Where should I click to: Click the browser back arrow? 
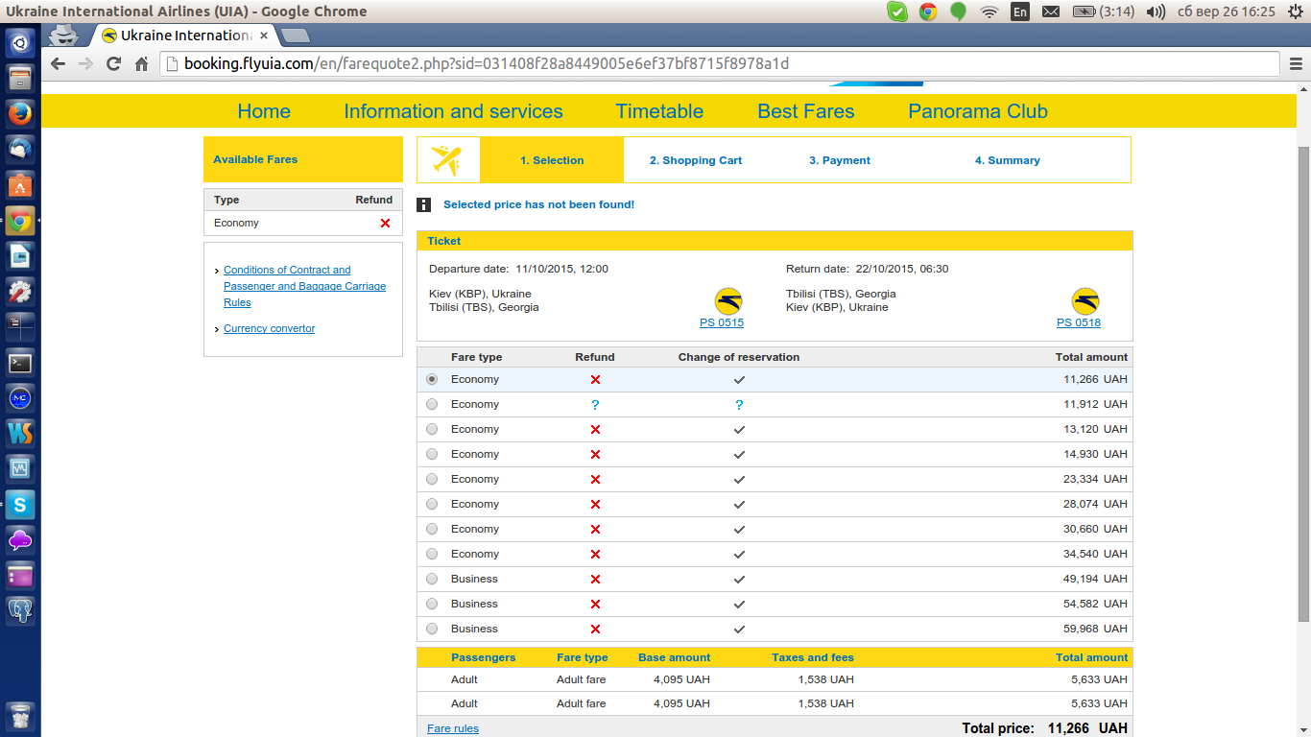(x=59, y=64)
